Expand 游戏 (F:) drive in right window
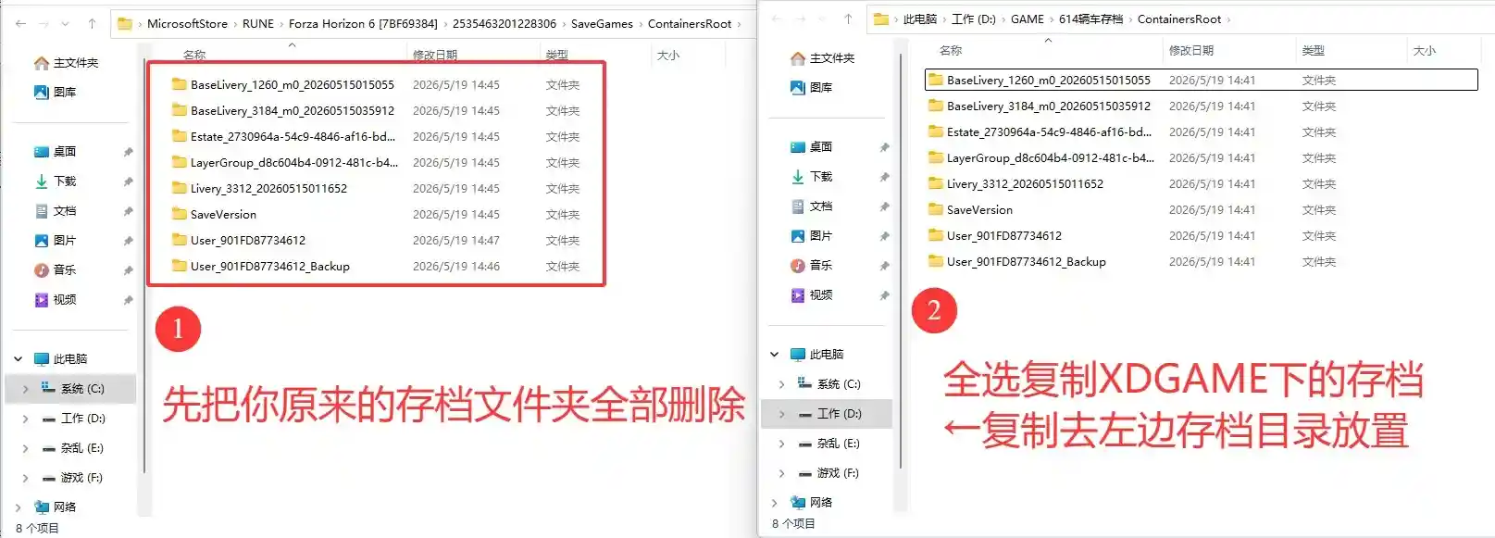Viewport: 1495px width, 538px height. point(782,473)
